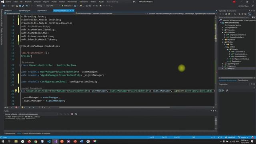Click the Properties categorized view icon

[220, 90]
